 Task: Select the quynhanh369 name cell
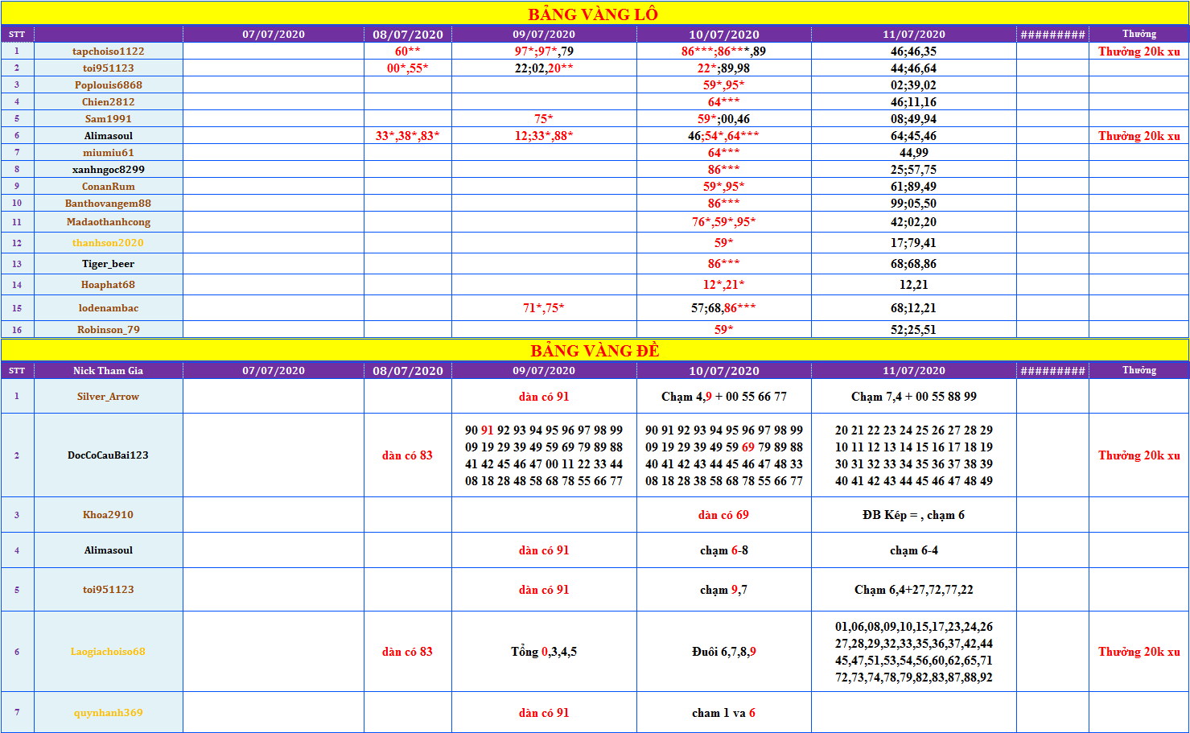109,713
